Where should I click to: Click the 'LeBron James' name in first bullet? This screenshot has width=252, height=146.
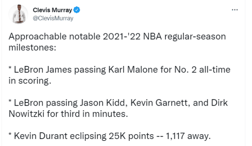pyautogui.click(x=43, y=70)
